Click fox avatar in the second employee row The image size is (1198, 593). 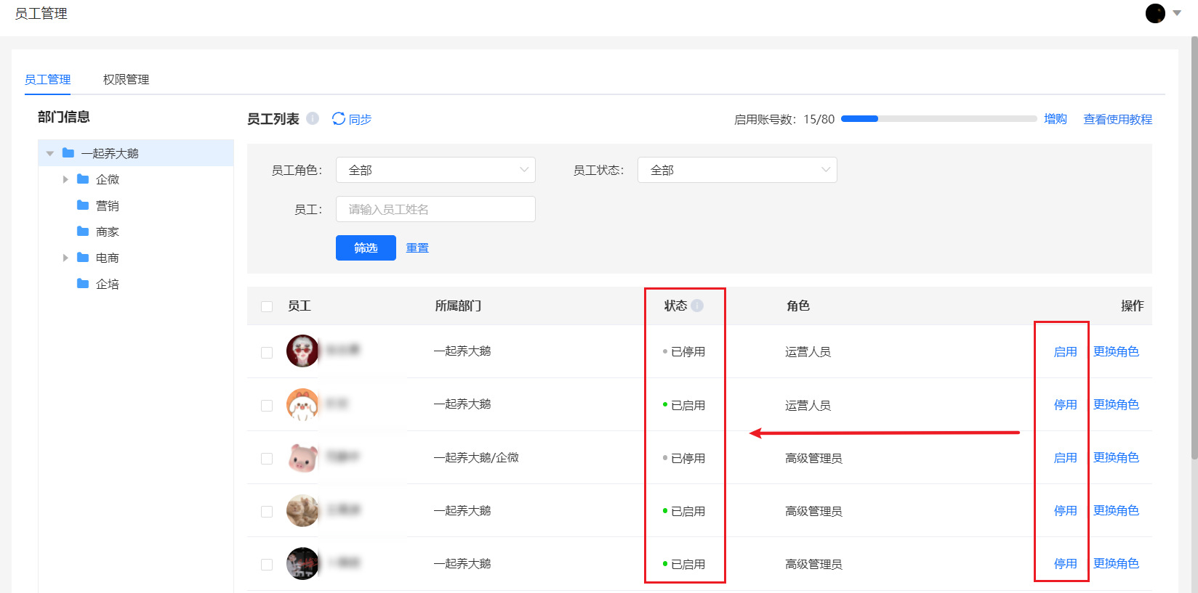302,404
